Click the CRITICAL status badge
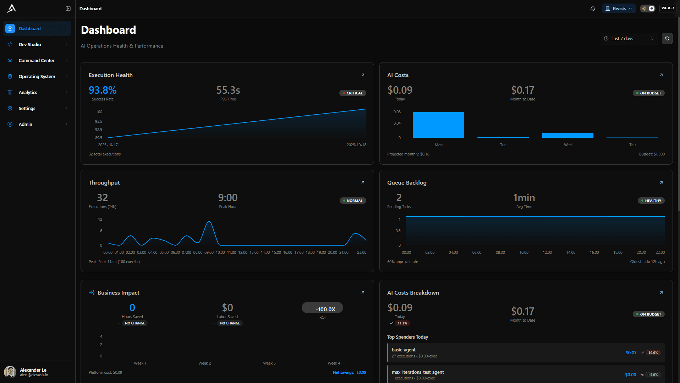The height and width of the screenshot is (383, 680). click(x=352, y=93)
